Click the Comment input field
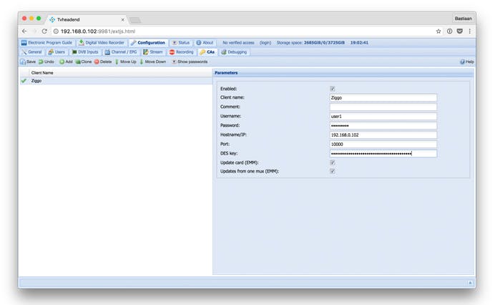The image size is (495, 305). click(x=383, y=107)
